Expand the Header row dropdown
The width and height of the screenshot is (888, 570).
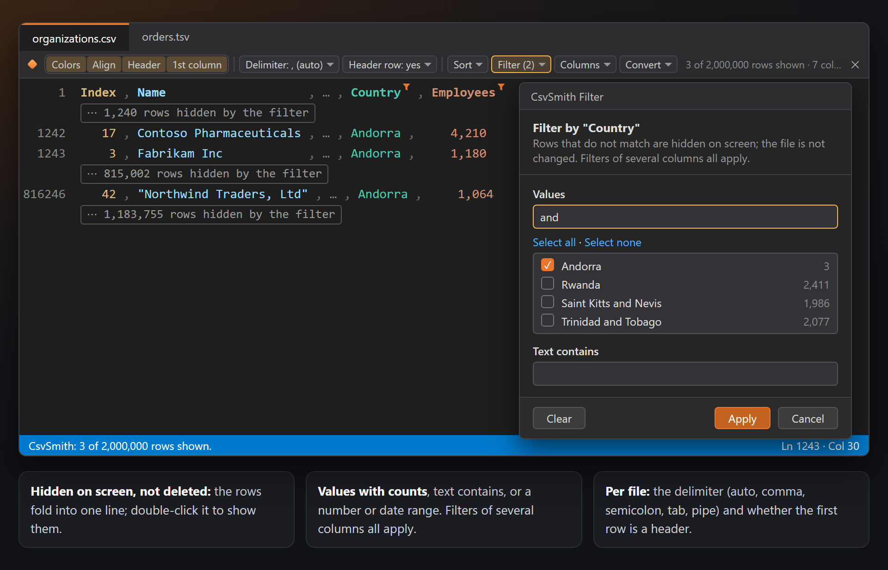[x=389, y=65]
